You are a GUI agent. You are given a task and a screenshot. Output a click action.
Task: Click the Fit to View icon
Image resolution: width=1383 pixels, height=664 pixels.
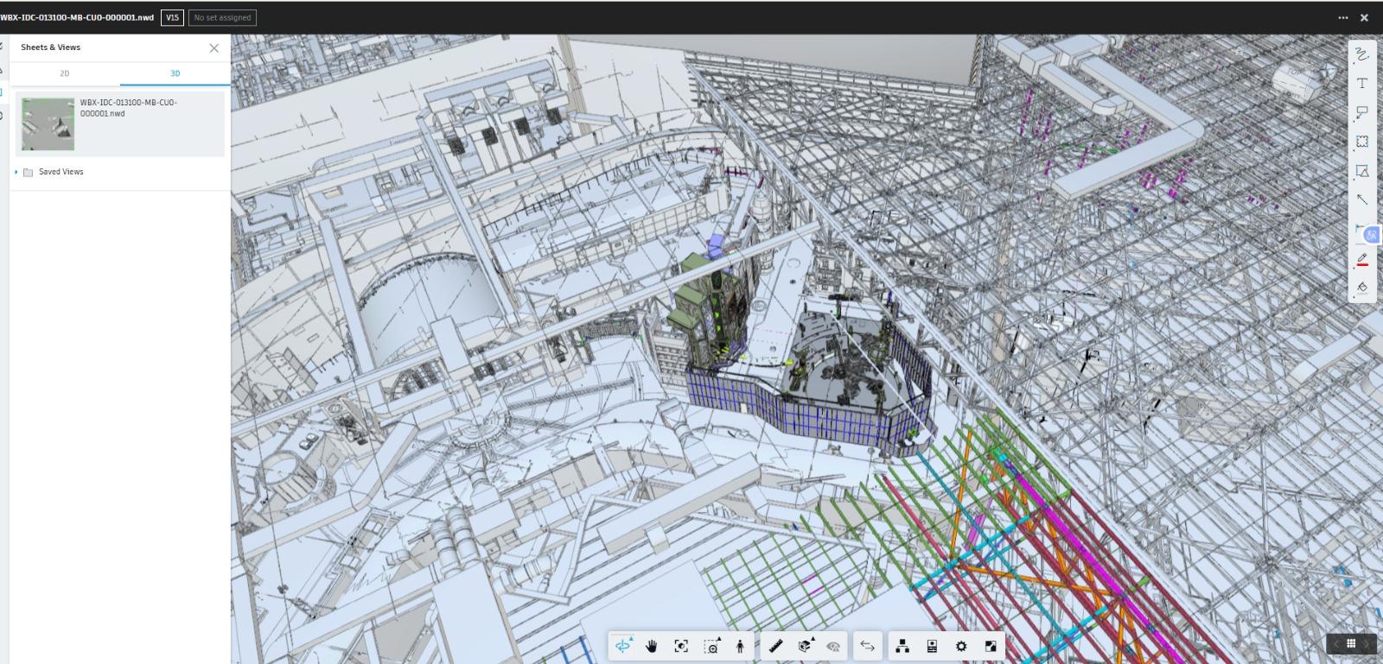tap(681, 646)
